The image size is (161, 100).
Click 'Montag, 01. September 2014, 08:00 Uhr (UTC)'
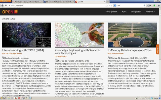[129, 58]
